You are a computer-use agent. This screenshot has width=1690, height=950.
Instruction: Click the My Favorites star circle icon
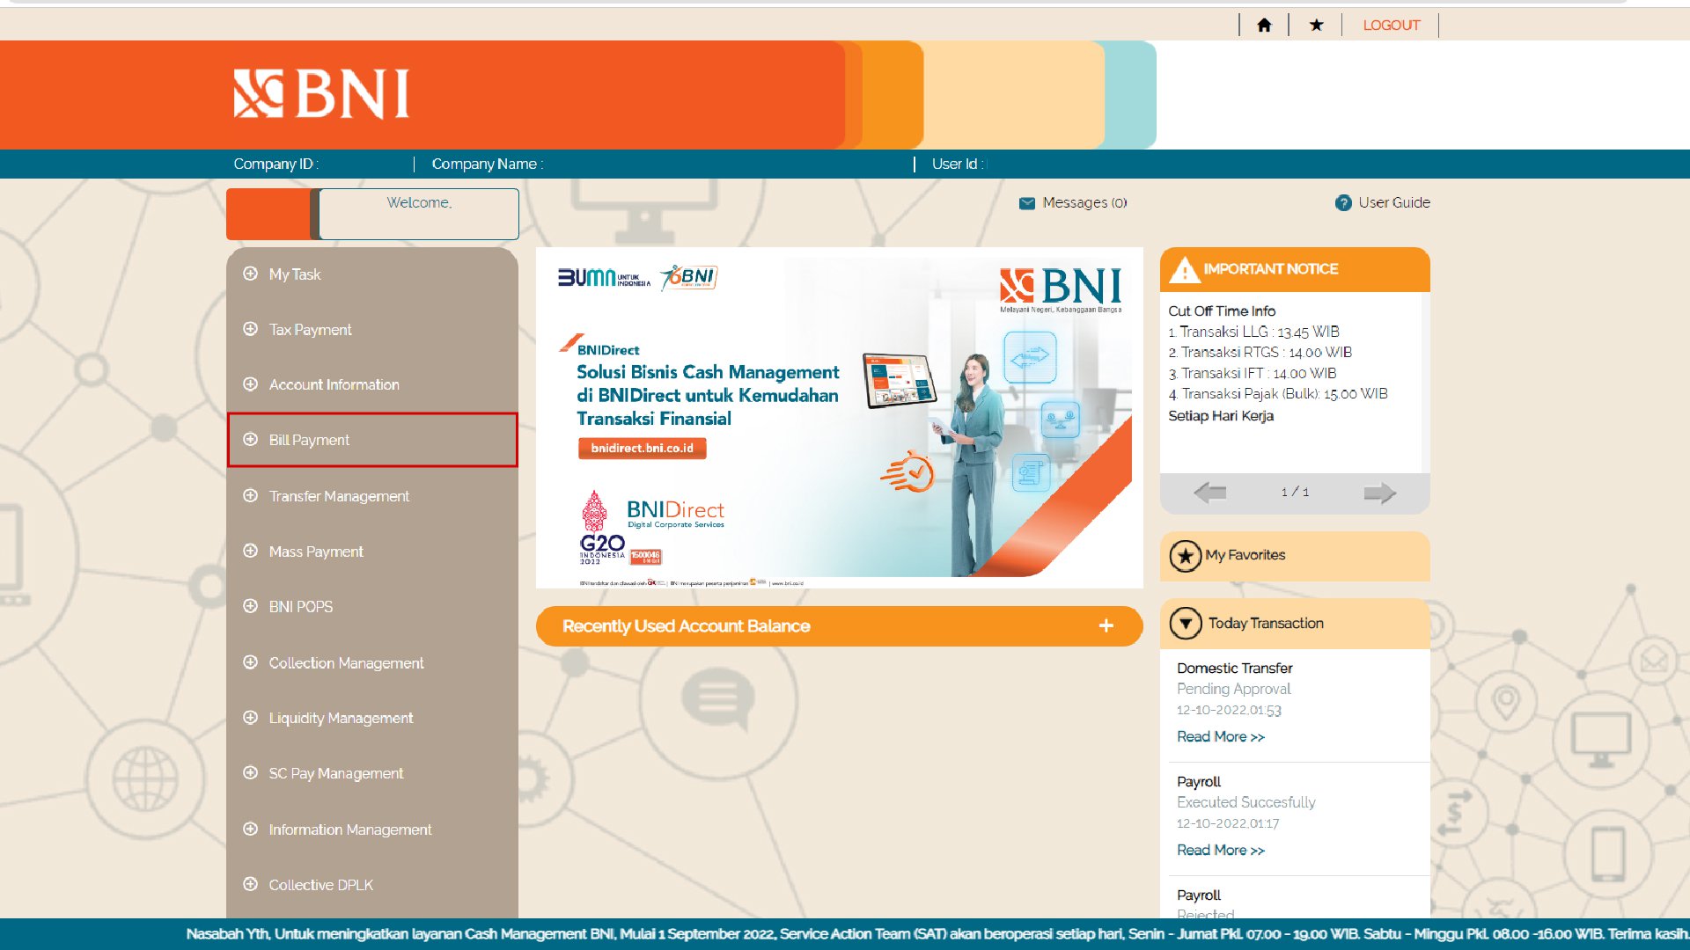(1185, 556)
